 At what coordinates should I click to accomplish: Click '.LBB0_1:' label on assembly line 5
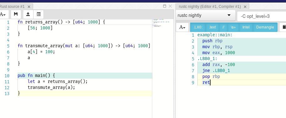tap(207, 59)
